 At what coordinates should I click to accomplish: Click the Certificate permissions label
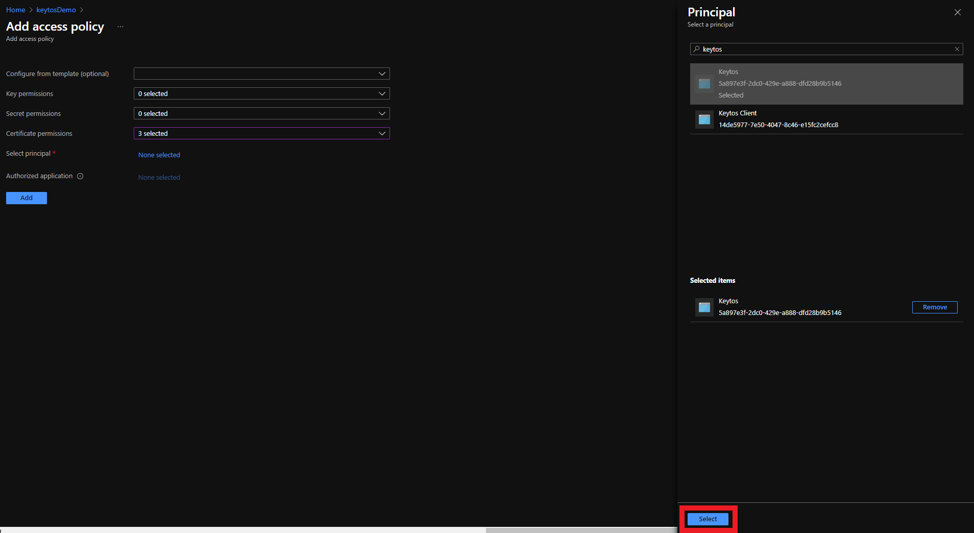[39, 134]
